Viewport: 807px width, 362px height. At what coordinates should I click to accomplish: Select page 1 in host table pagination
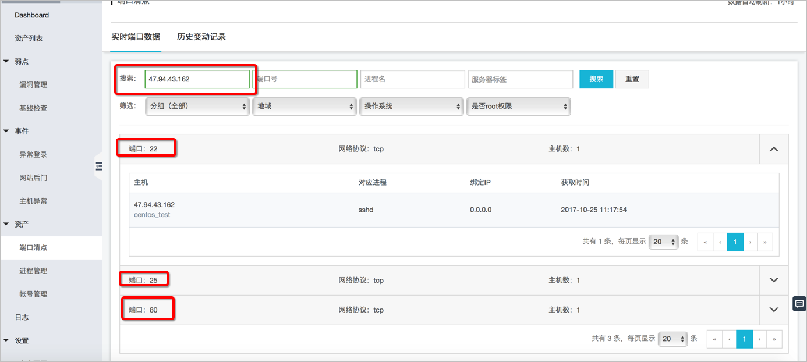click(735, 242)
